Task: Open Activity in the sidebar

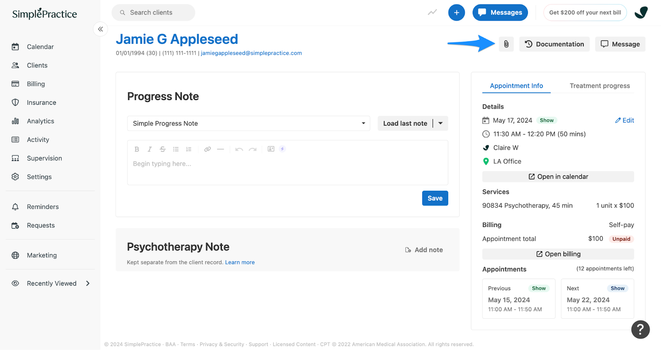Action: (38, 140)
